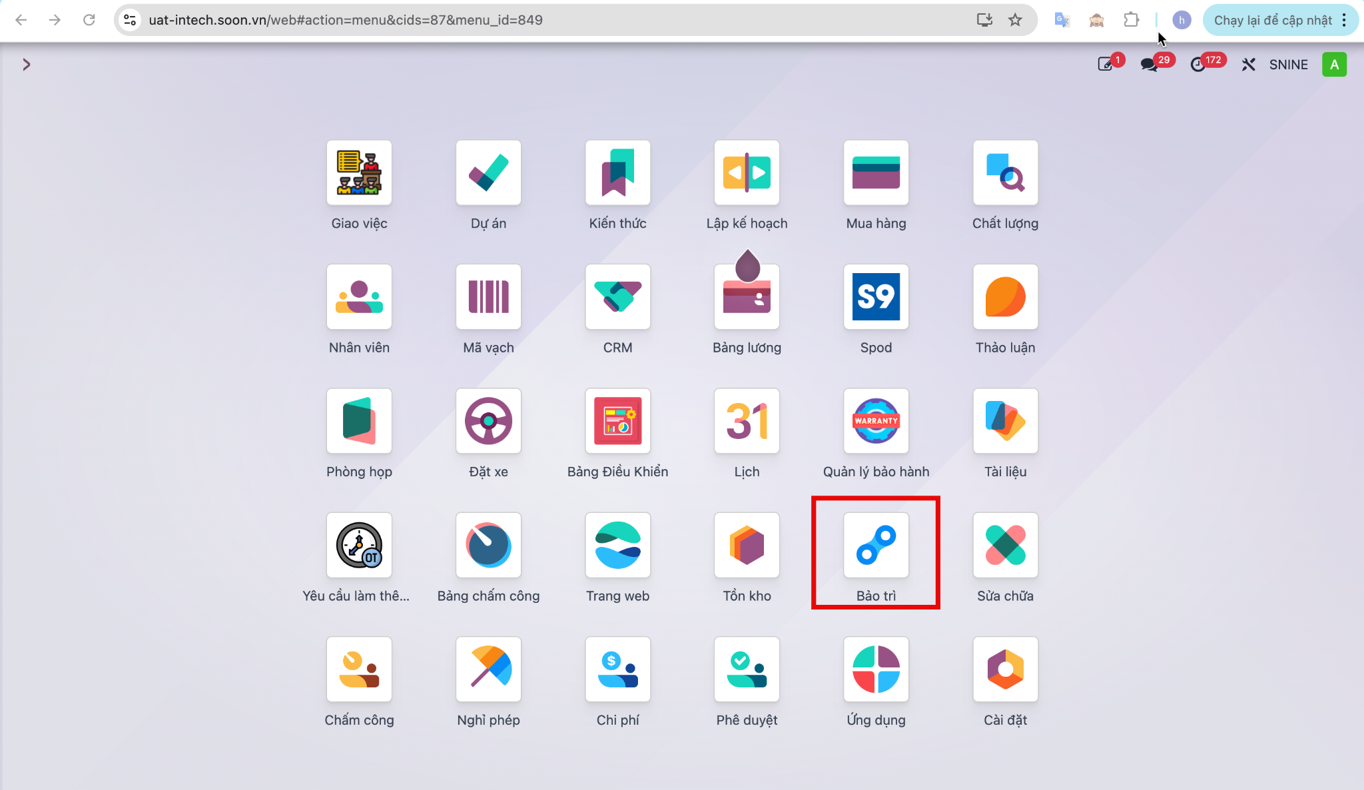1364x790 pixels.
Task: Open the Giao việc app
Action: click(359, 173)
